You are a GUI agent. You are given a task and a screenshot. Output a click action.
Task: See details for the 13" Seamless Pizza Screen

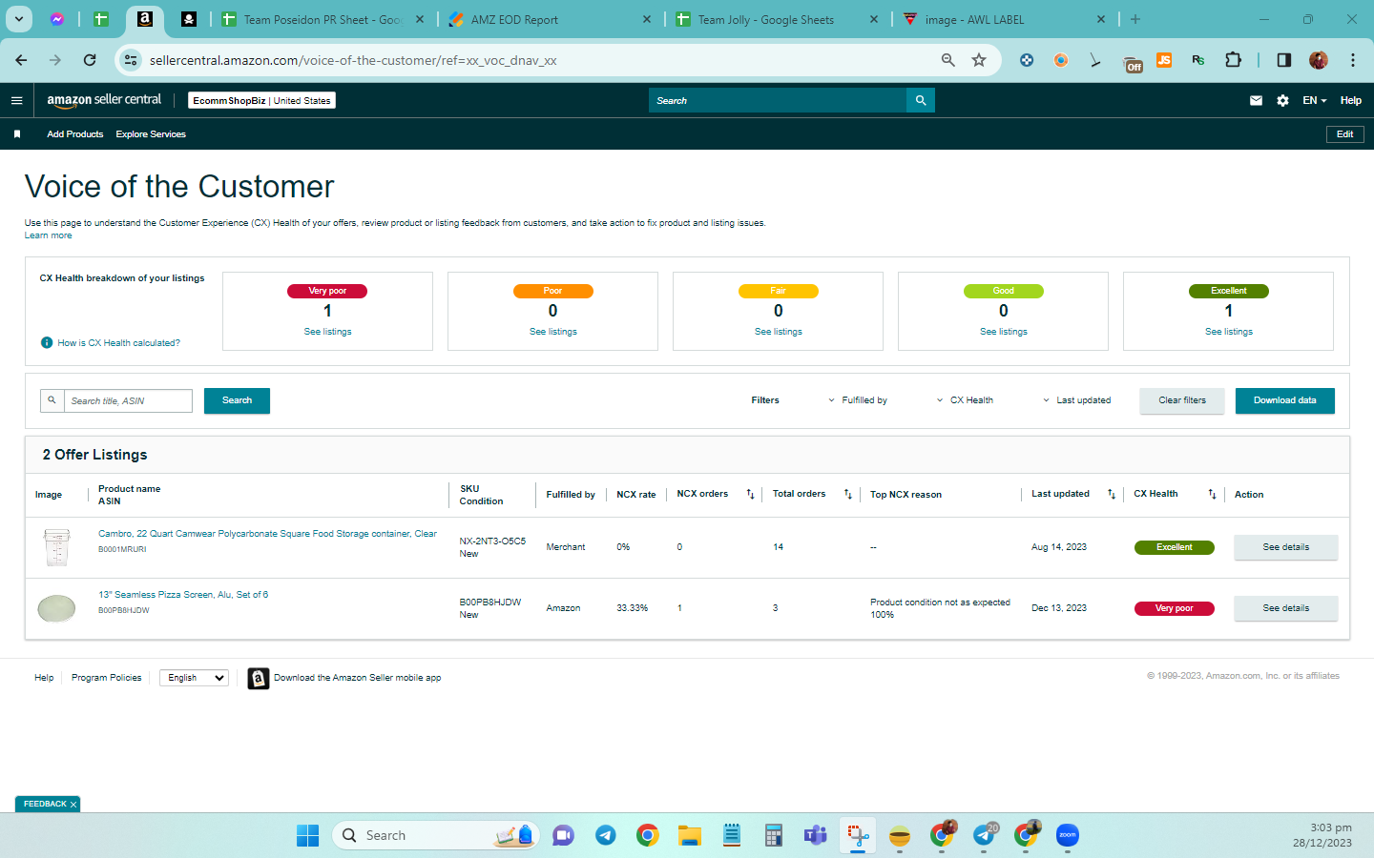point(1286,608)
